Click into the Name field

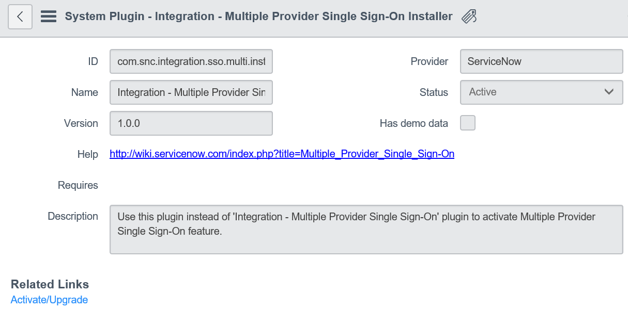[x=191, y=92]
